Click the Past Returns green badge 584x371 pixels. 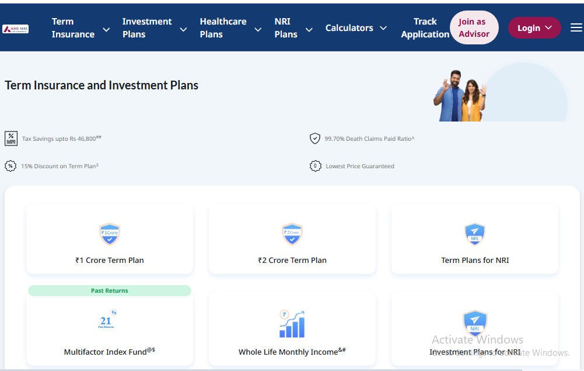pyautogui.click(x=110, y=290)
